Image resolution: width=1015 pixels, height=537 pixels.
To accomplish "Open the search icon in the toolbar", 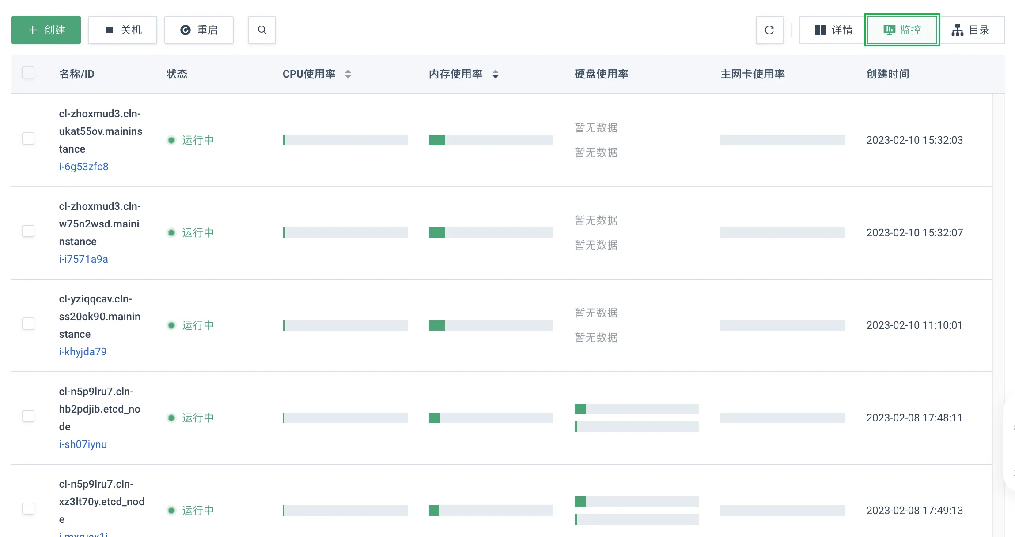I will tap(261, 30).
